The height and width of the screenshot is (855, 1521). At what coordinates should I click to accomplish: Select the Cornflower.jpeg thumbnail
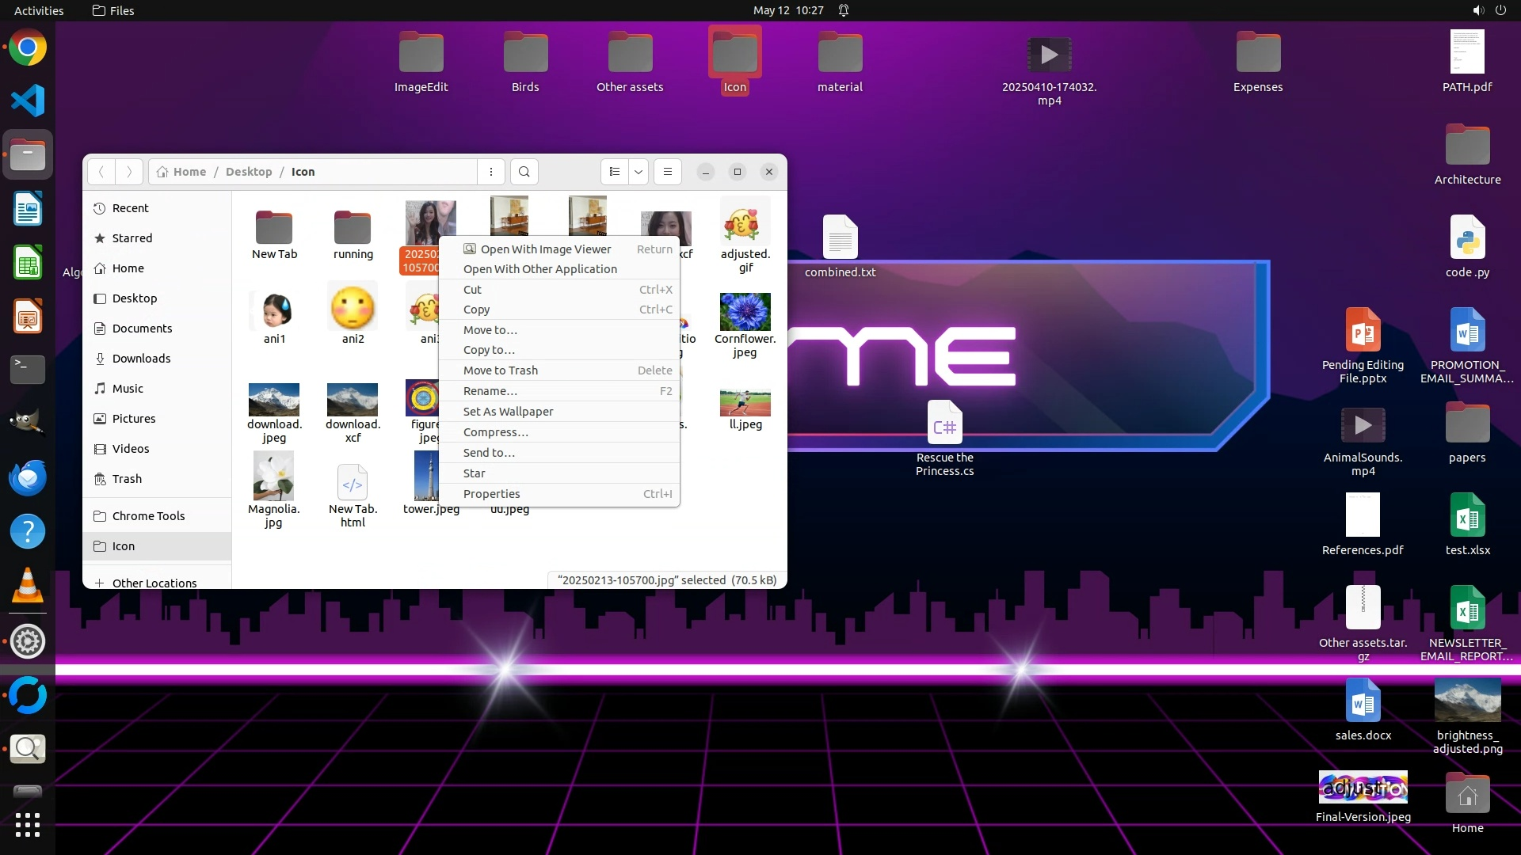pos(745,312)
